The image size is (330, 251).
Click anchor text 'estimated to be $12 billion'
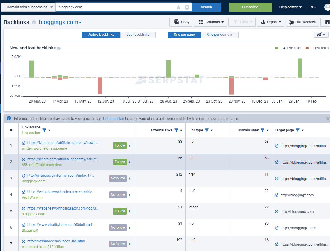43,247
